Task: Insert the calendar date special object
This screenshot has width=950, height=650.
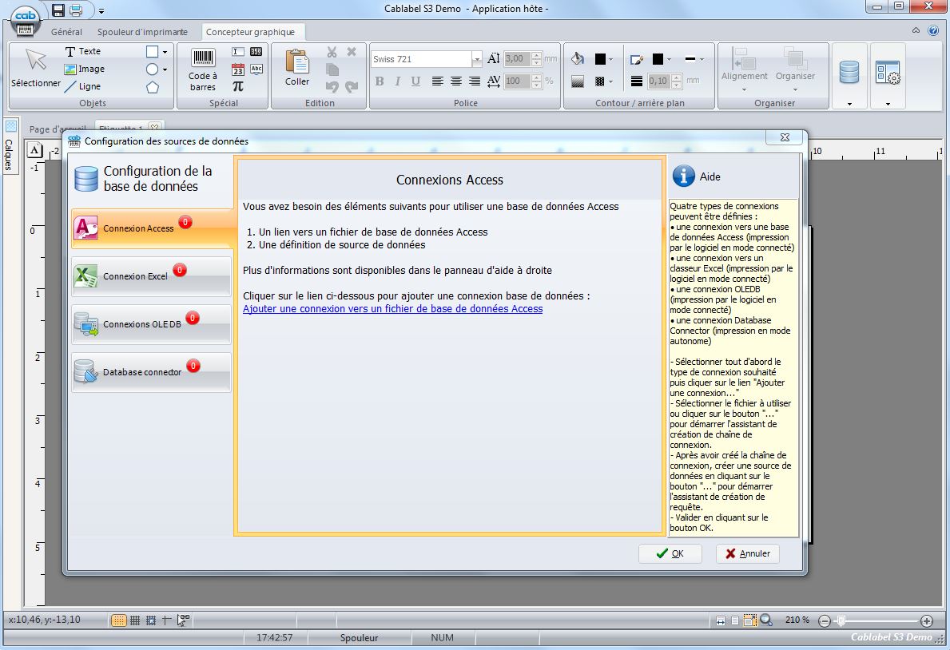Action: click(238, 69)
